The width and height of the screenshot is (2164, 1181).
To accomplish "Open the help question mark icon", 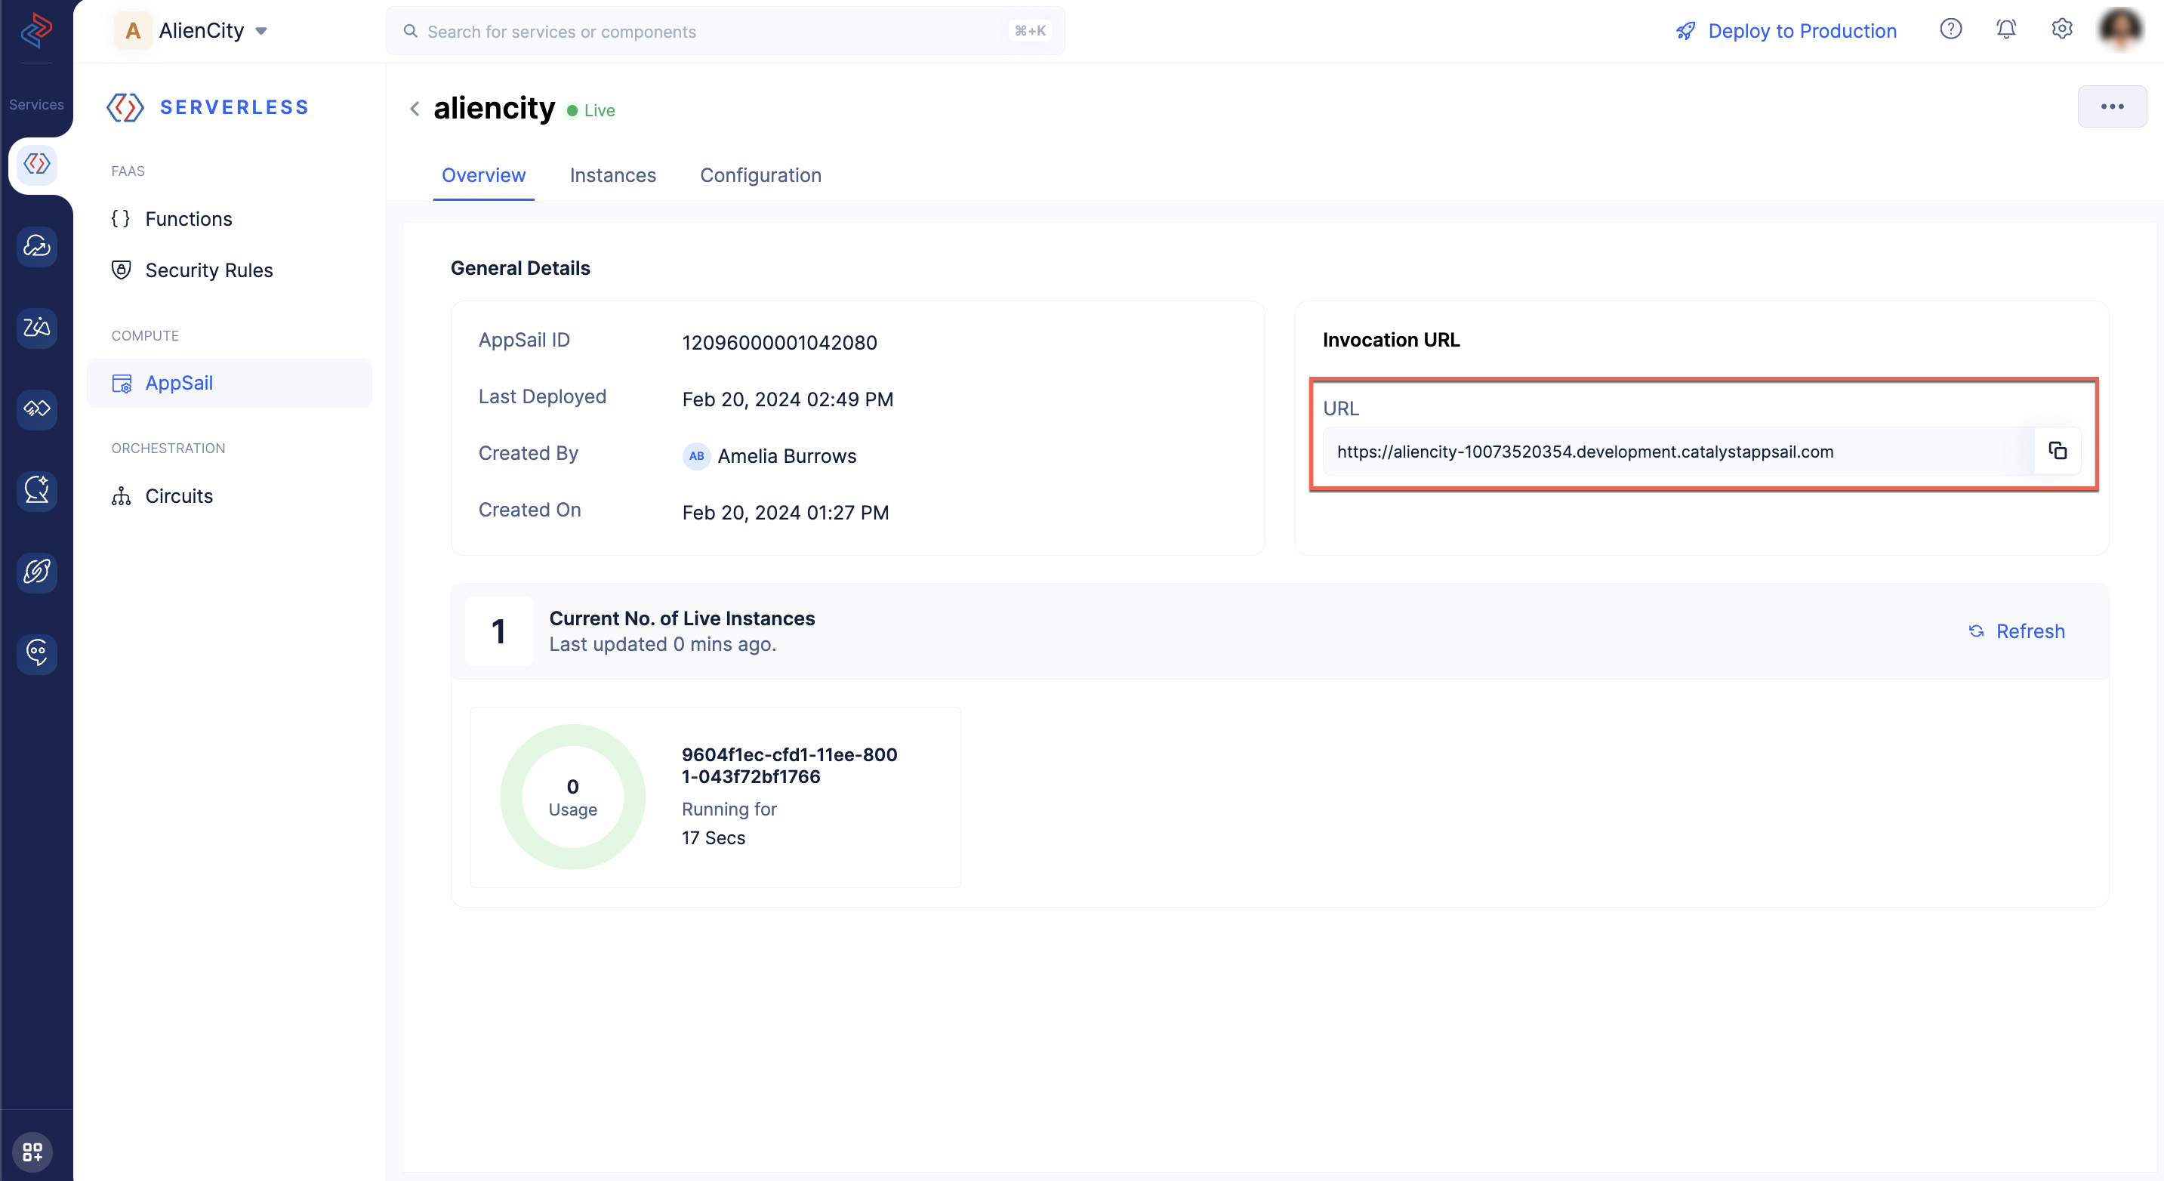I will (1950, 29).
